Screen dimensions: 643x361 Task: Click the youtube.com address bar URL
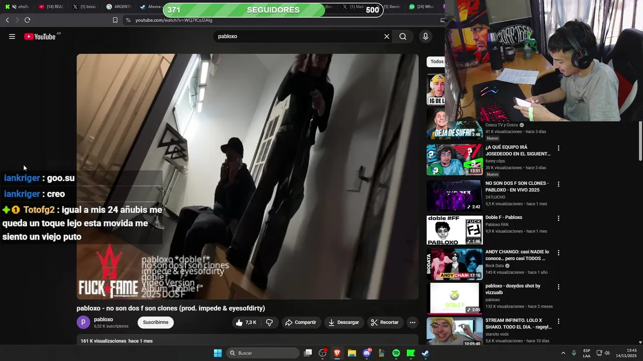coord(174,20)
